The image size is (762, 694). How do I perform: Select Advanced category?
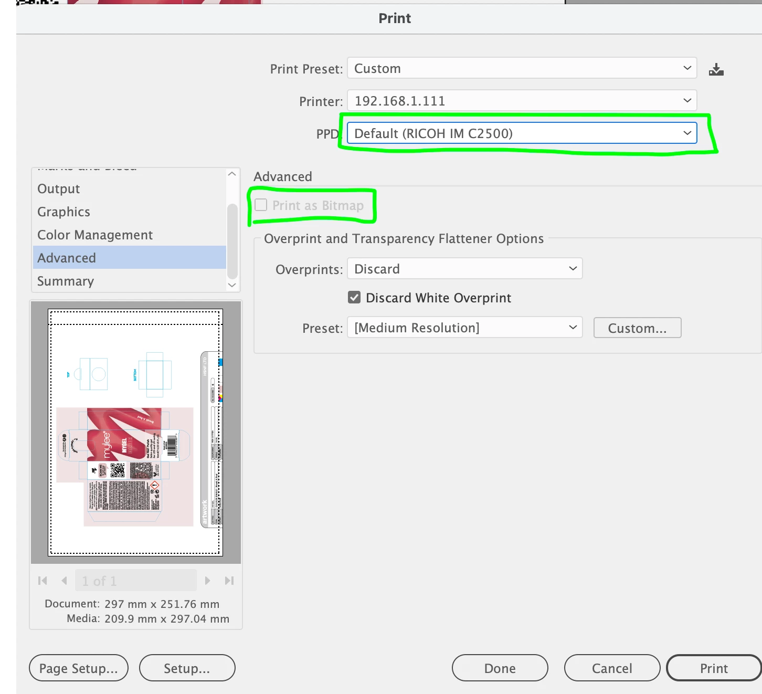coord(130,258)
